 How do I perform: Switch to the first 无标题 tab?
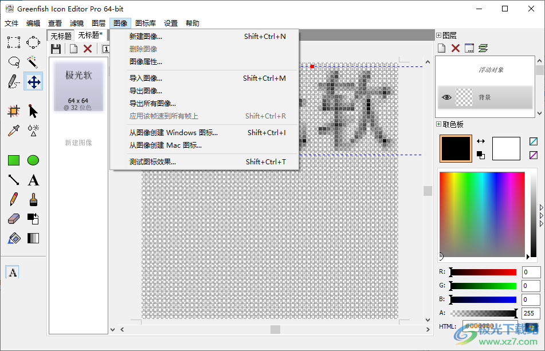(x=60, y=34)
